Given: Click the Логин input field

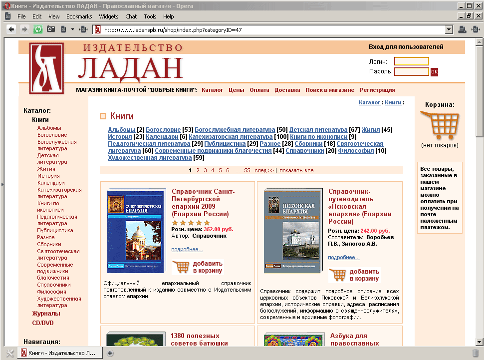Looking at the screenshot, I should [412, 61].
